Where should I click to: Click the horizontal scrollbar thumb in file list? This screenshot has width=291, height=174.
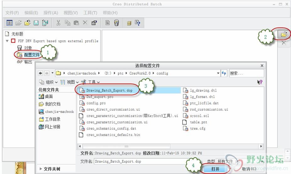pyautogui.click(x=126, y=146)
